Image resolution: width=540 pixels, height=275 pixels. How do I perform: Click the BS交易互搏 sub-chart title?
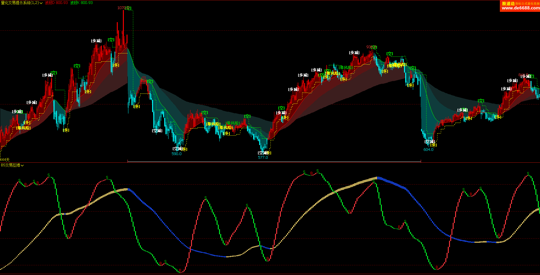coord(10,165)
